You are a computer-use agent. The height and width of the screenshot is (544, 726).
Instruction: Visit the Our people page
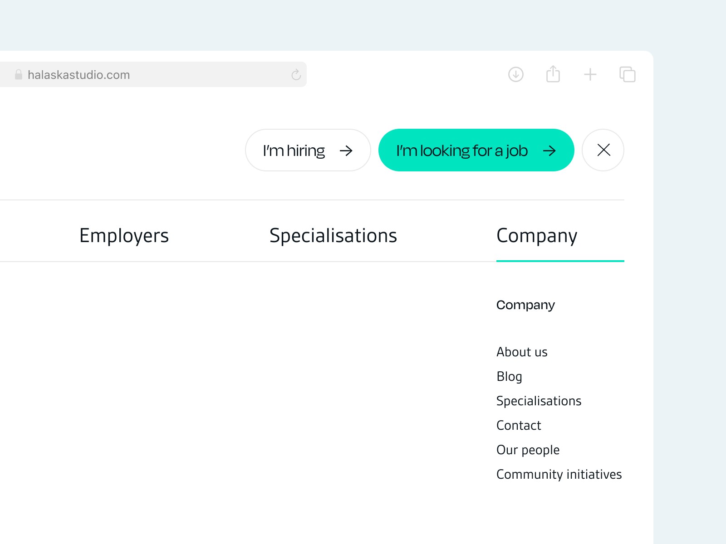[528, 450]
